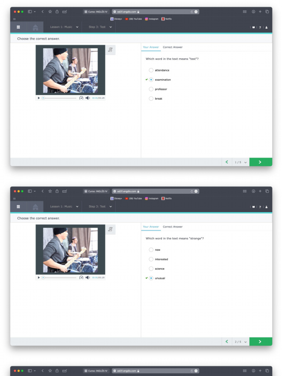Open playback speed icon in the 1/5 question video

(x=81, y=98)
